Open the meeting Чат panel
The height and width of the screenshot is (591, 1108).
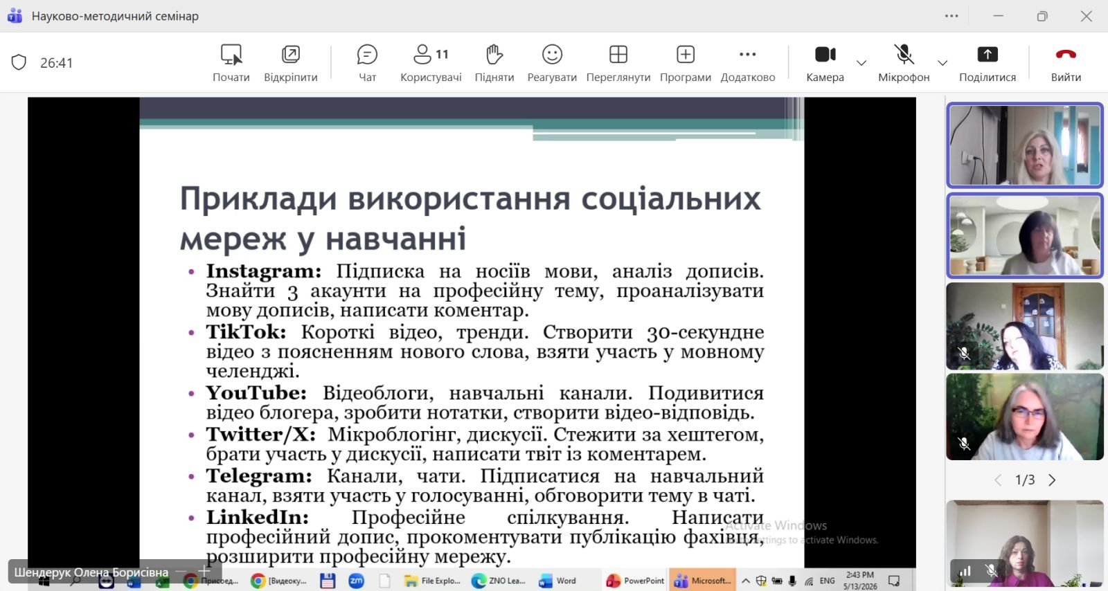(367, 63)
